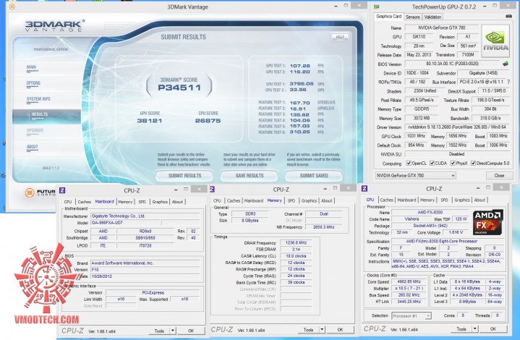Image resolution: width=520 pixels, height=340 pixels.
Task: Open Tools arrow in CPU-Z processor window
Action: tap(475, 328)
